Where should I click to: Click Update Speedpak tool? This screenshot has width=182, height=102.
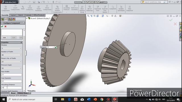(x=121, y=8)
